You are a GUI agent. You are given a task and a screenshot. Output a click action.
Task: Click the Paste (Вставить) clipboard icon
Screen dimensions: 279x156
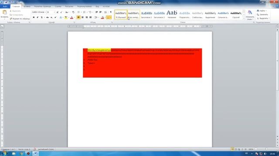coord(4,13)
